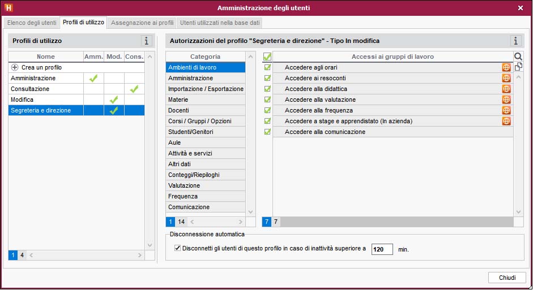Click the magnifying glass search icon
The width and height of the screenshot is (533, 290).
click(518, 57)
